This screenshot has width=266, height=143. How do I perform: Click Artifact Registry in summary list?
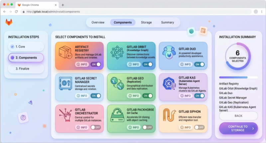[x=229, y=83]
